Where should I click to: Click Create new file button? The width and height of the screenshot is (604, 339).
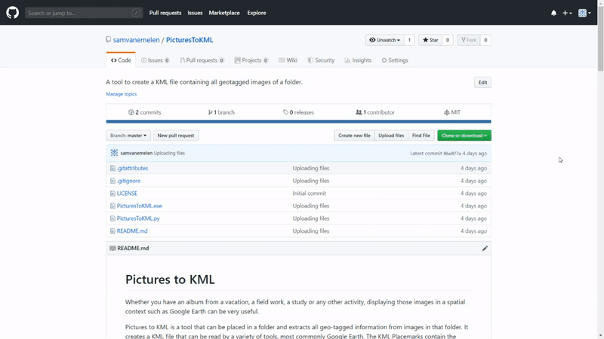coord(354,136)
